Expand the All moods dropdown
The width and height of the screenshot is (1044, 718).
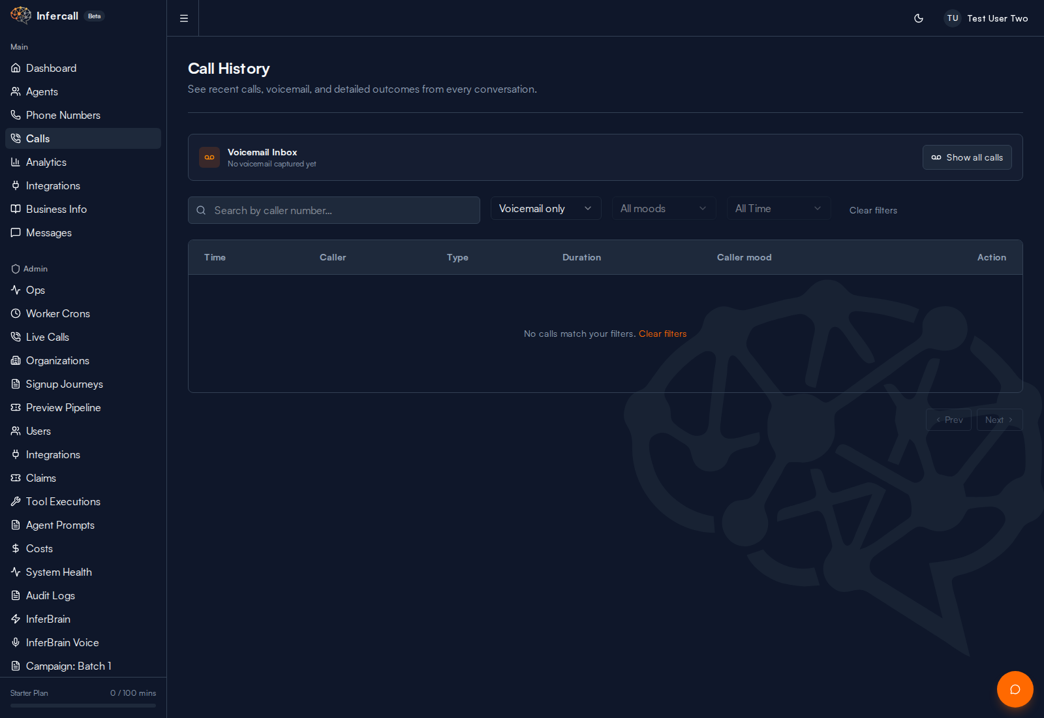pyautogui.click(x=663, y=208)
